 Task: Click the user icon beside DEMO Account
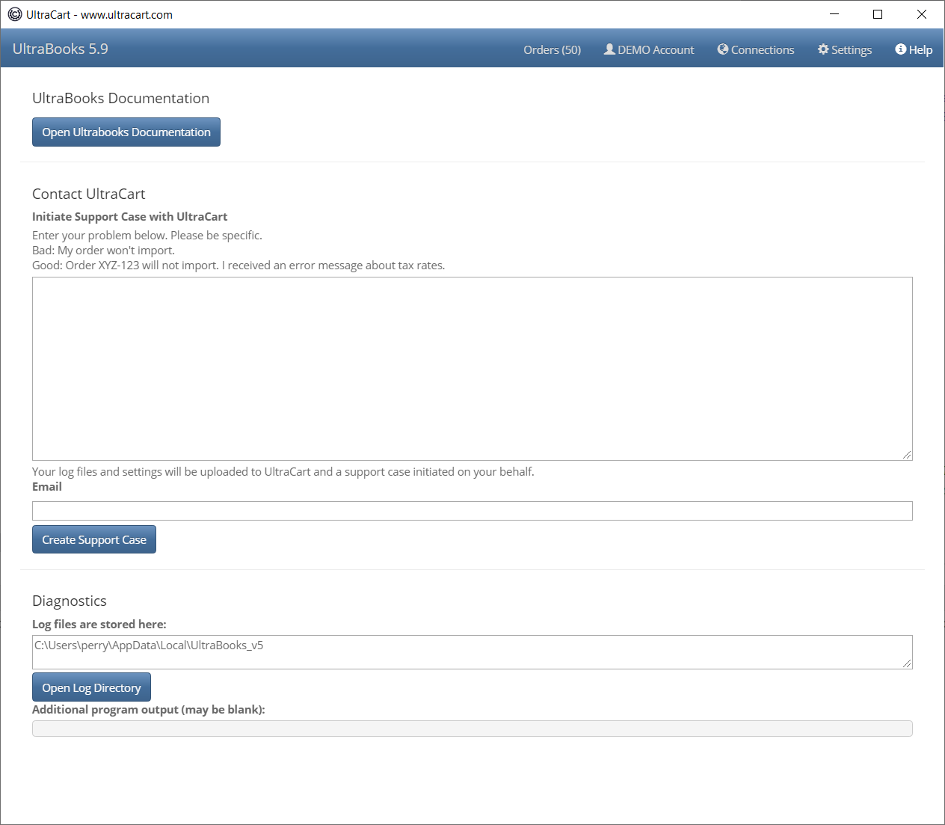click(609, 49)
